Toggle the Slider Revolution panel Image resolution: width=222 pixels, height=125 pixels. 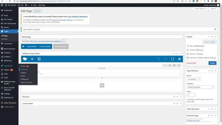[215, 109]
